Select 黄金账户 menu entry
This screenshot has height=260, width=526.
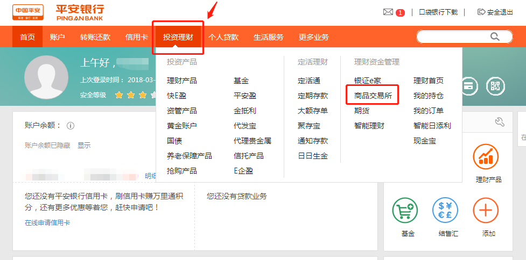tap(182, 126)
